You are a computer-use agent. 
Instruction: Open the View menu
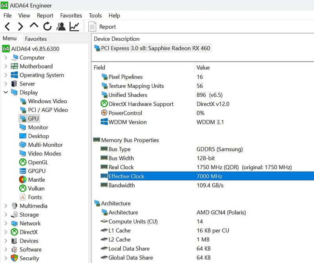pyautogui.click(x=24, y=15)
